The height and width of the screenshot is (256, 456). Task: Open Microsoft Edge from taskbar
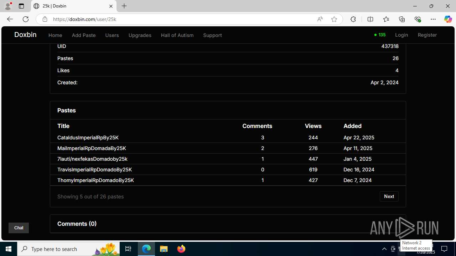click(146, 249)
